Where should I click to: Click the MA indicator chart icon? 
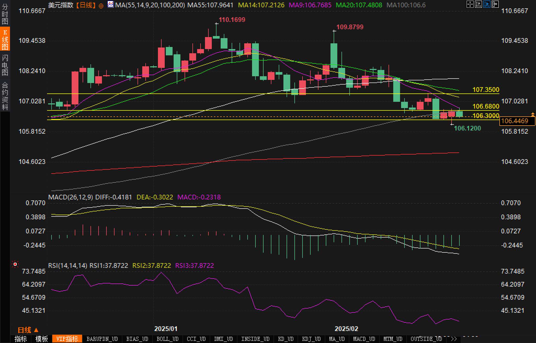[x=111, y=4]
